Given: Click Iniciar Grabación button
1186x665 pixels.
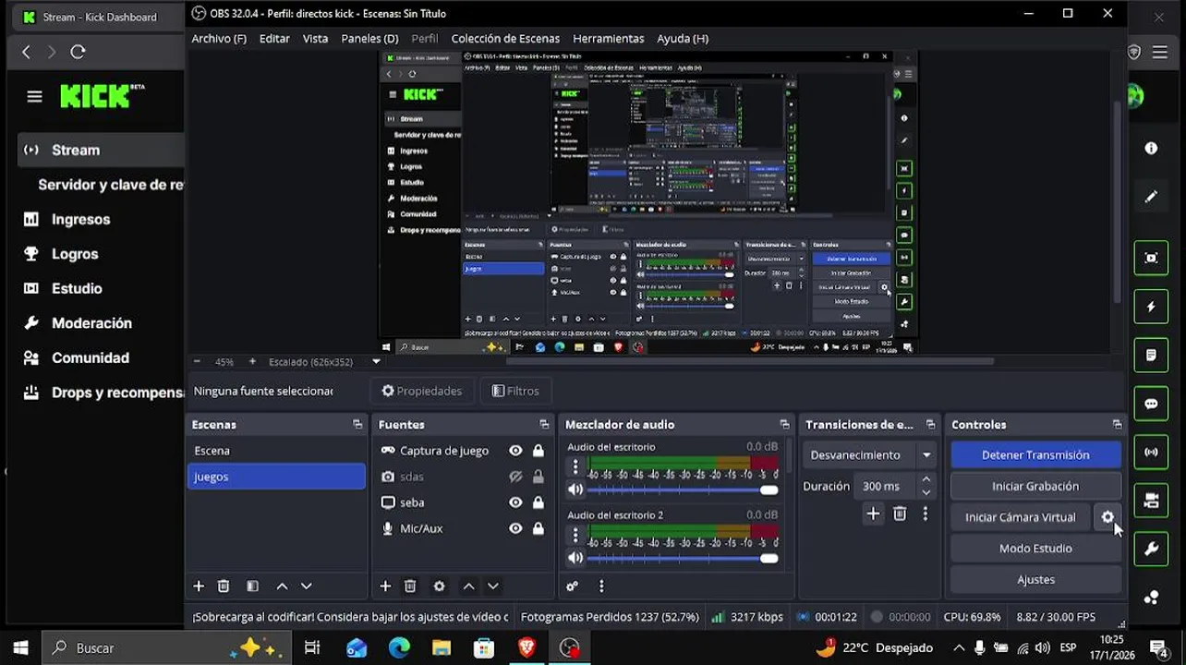Looking at the screenshot, I should [1035, 486].
